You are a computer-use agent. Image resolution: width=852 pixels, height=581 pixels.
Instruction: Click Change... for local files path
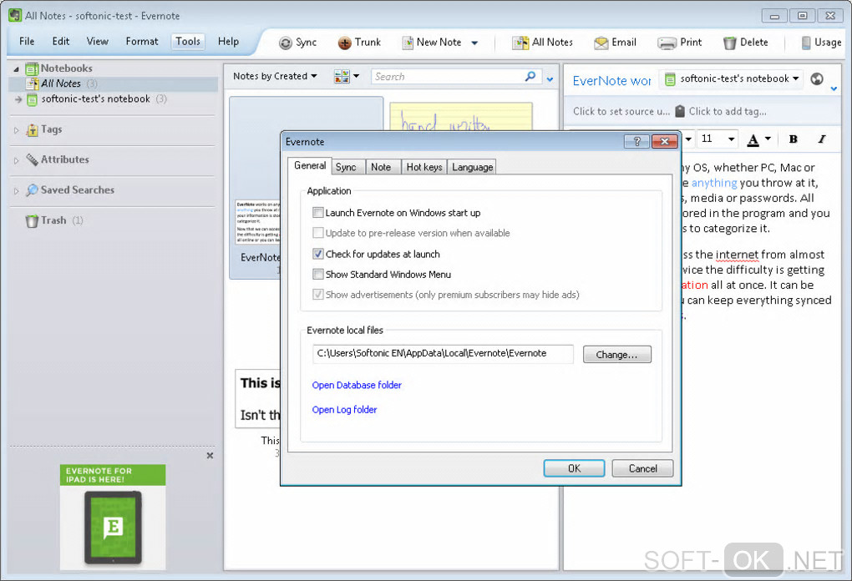click(x=616, y=355)
